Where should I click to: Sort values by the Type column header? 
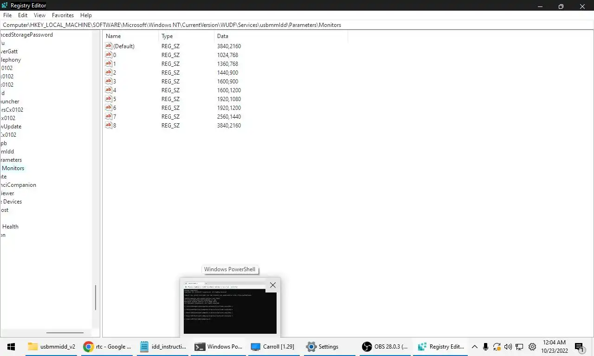pos(186,36)
